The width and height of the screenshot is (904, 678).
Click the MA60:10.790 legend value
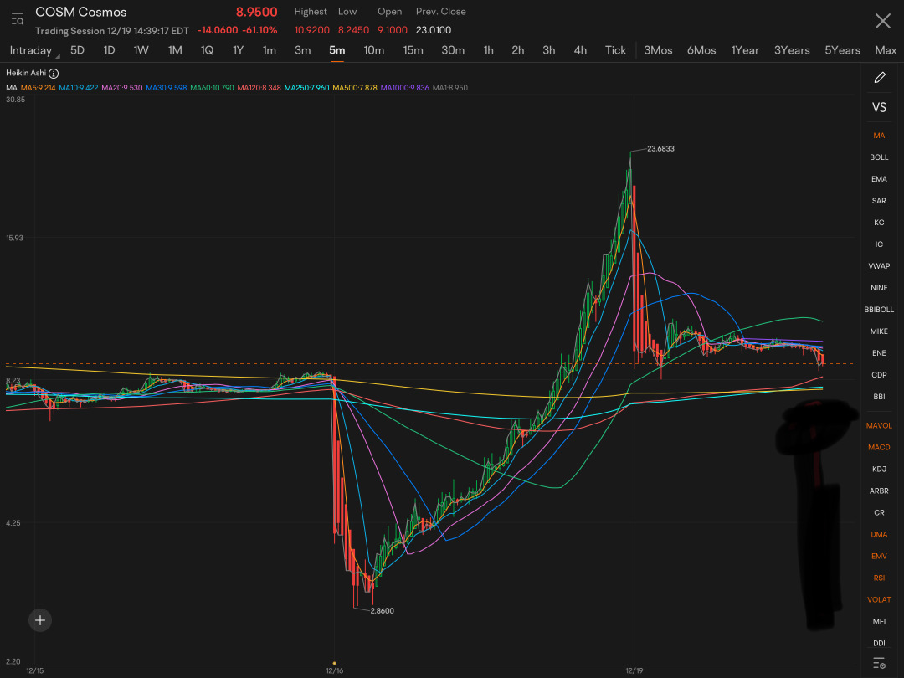point(212,88)
